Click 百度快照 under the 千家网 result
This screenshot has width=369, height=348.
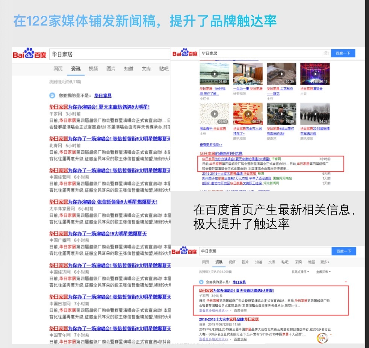[x=240, y=310]
